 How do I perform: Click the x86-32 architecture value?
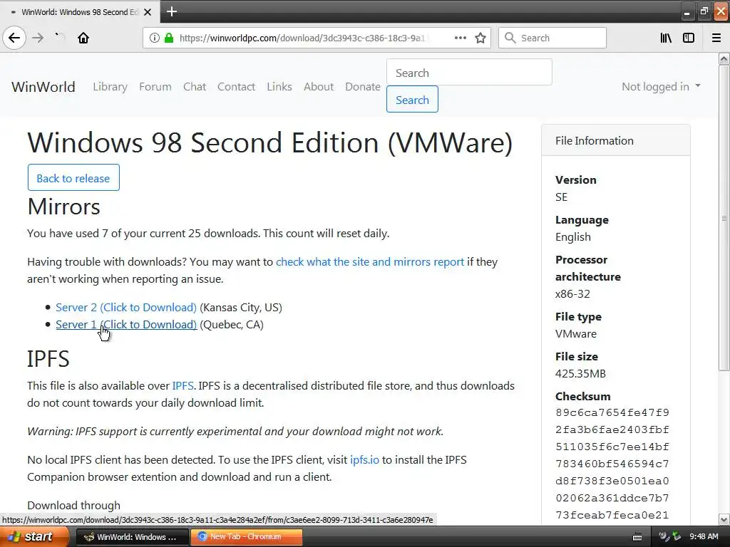[572, 294]
